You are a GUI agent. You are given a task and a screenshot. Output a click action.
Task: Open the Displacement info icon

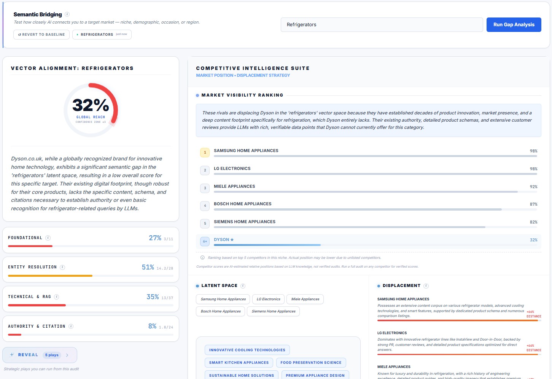tap(426, 286)
